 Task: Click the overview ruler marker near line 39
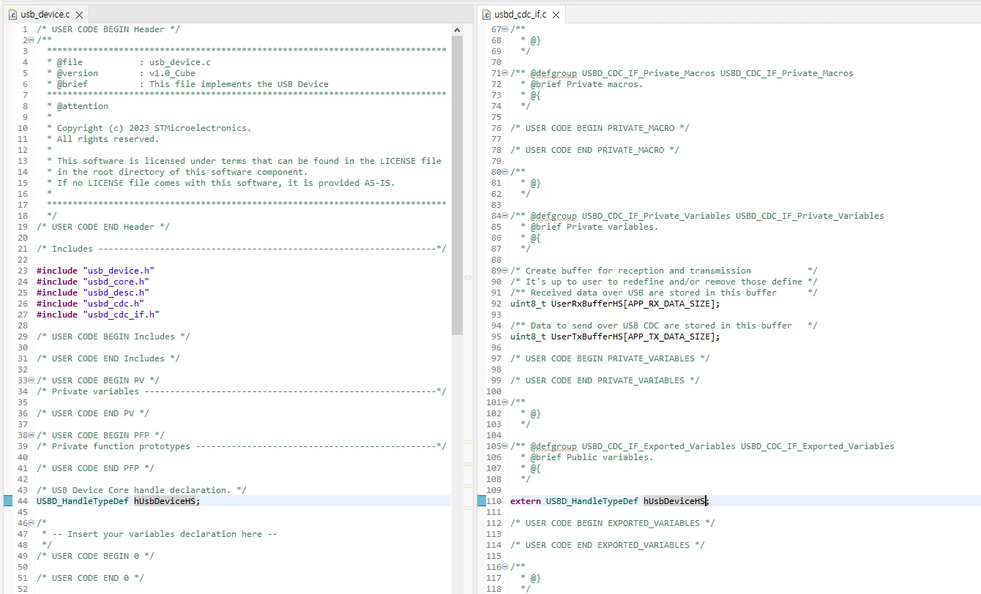[469, 442]
